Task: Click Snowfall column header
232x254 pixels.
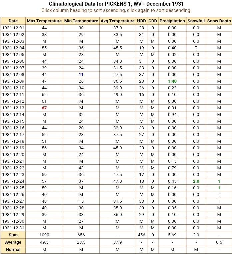Action: (196, 21)
